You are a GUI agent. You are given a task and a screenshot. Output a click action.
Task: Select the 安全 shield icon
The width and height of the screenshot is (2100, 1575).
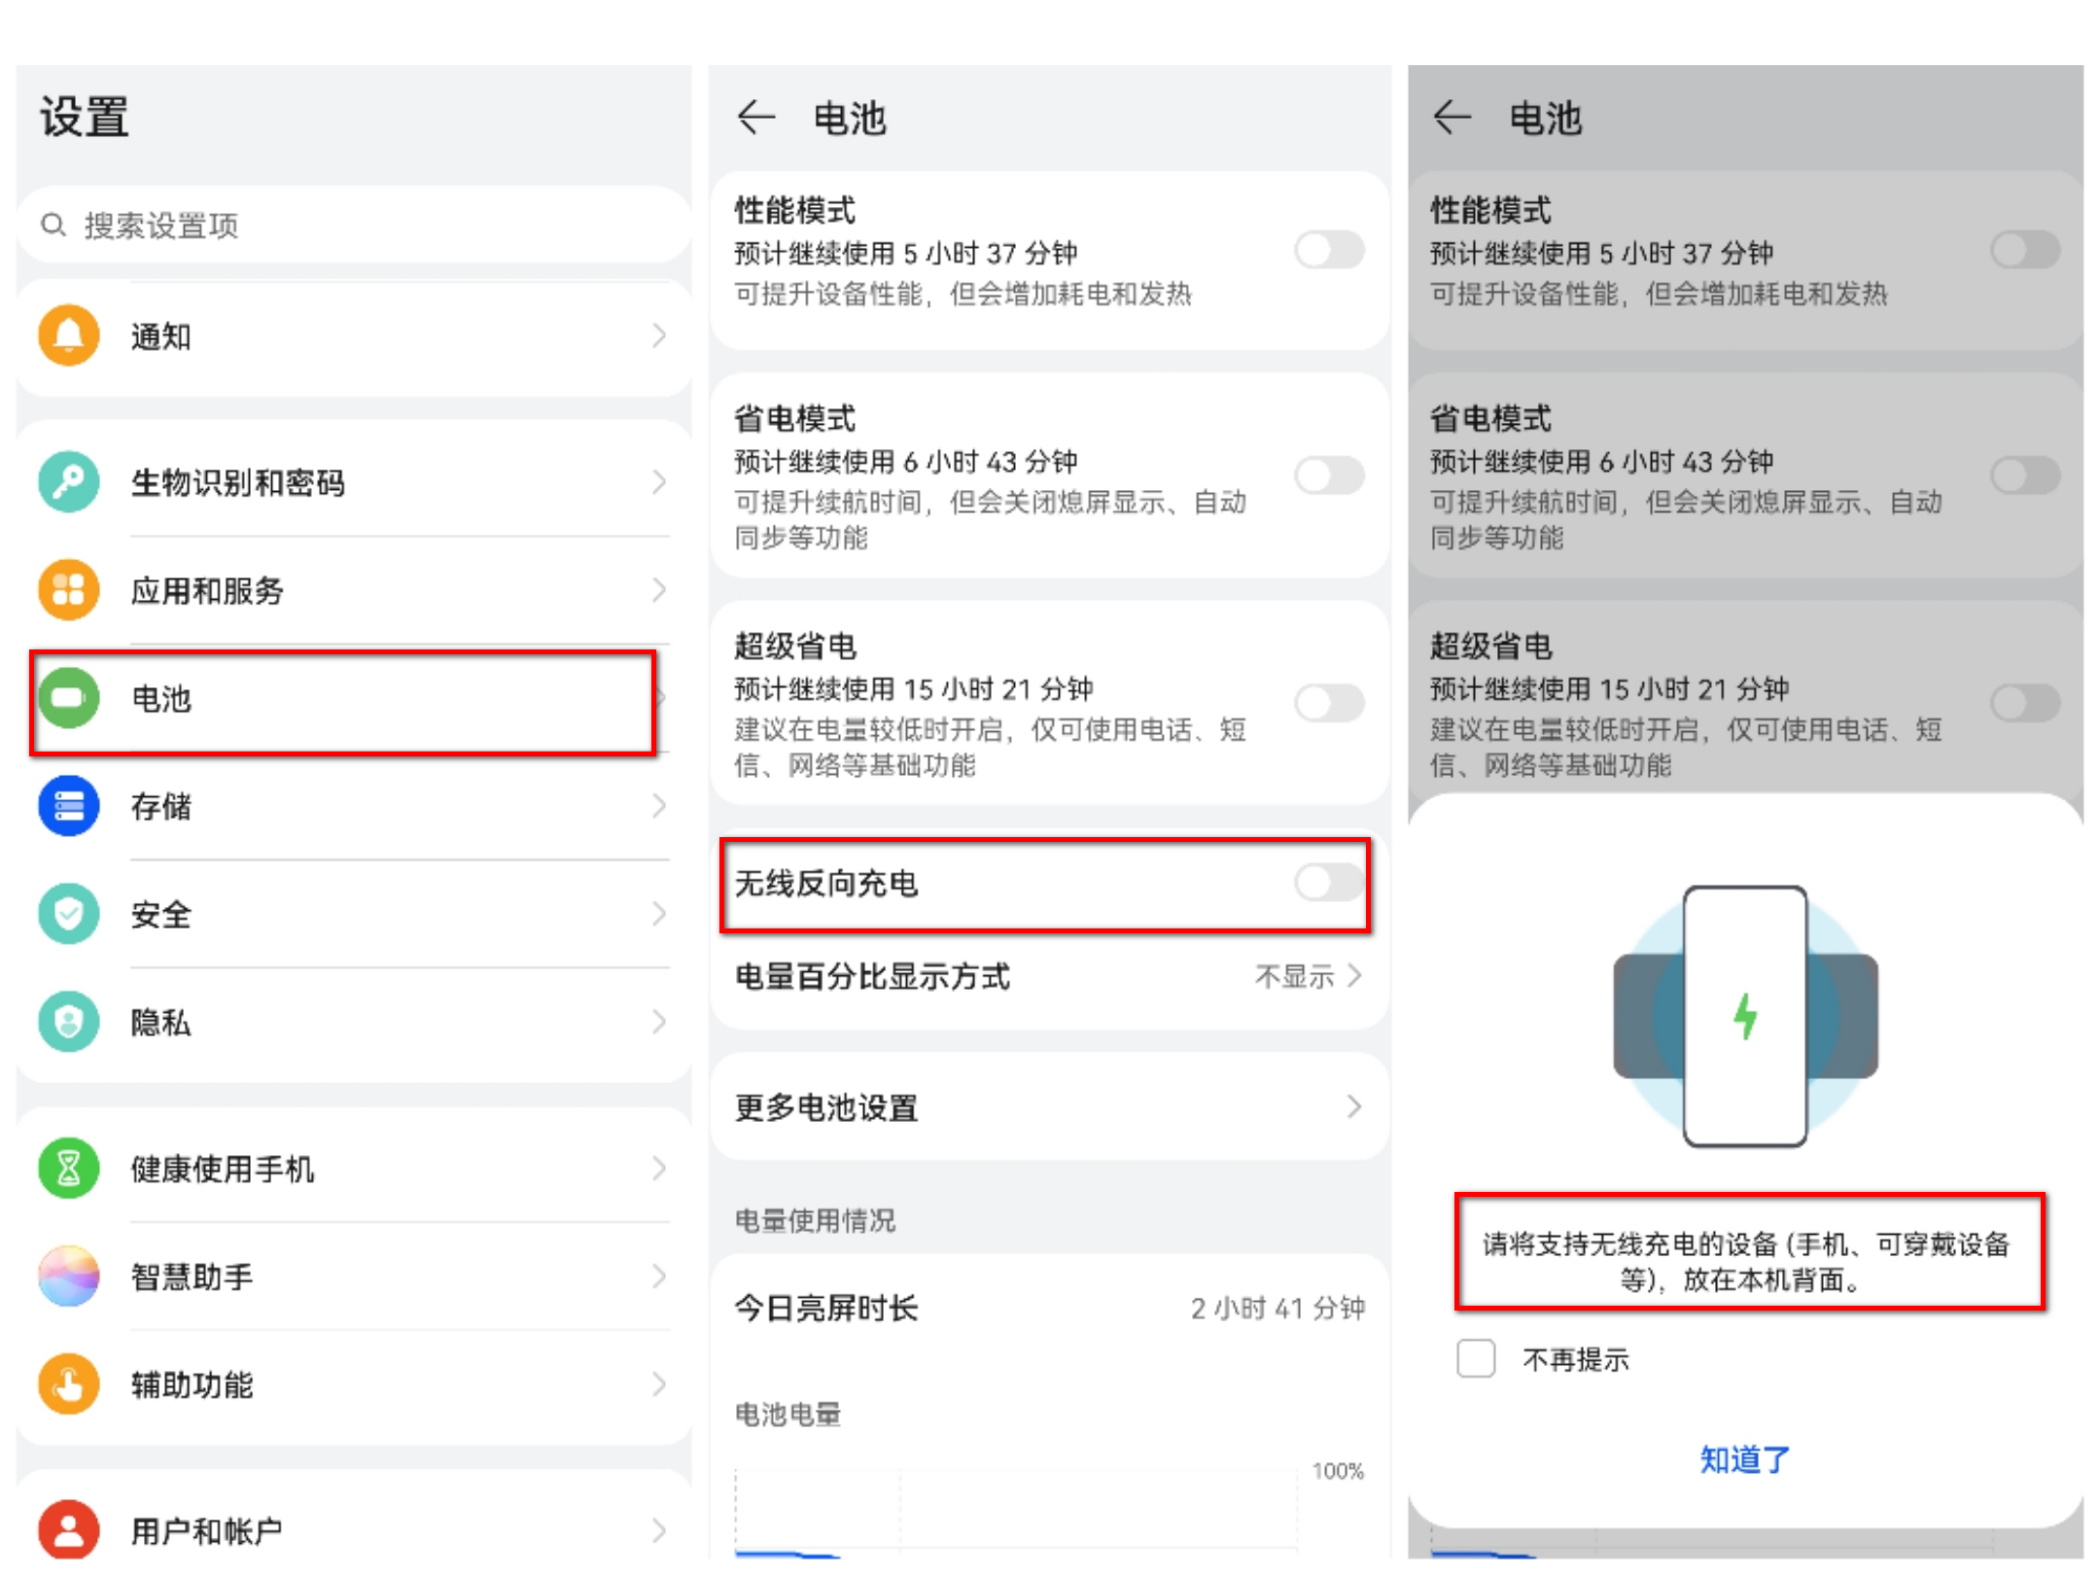68,914
